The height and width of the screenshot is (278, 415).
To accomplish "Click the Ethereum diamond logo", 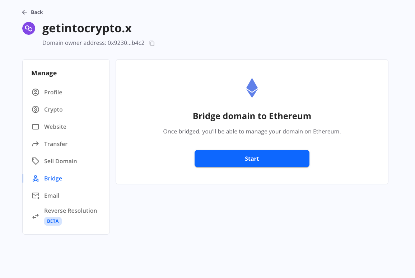I will 252,87.
